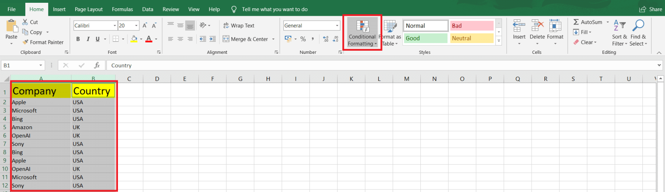The height and width of the screenshot is (192, 665).
Task: Toggle underline formatting
Action: [97, 39]
